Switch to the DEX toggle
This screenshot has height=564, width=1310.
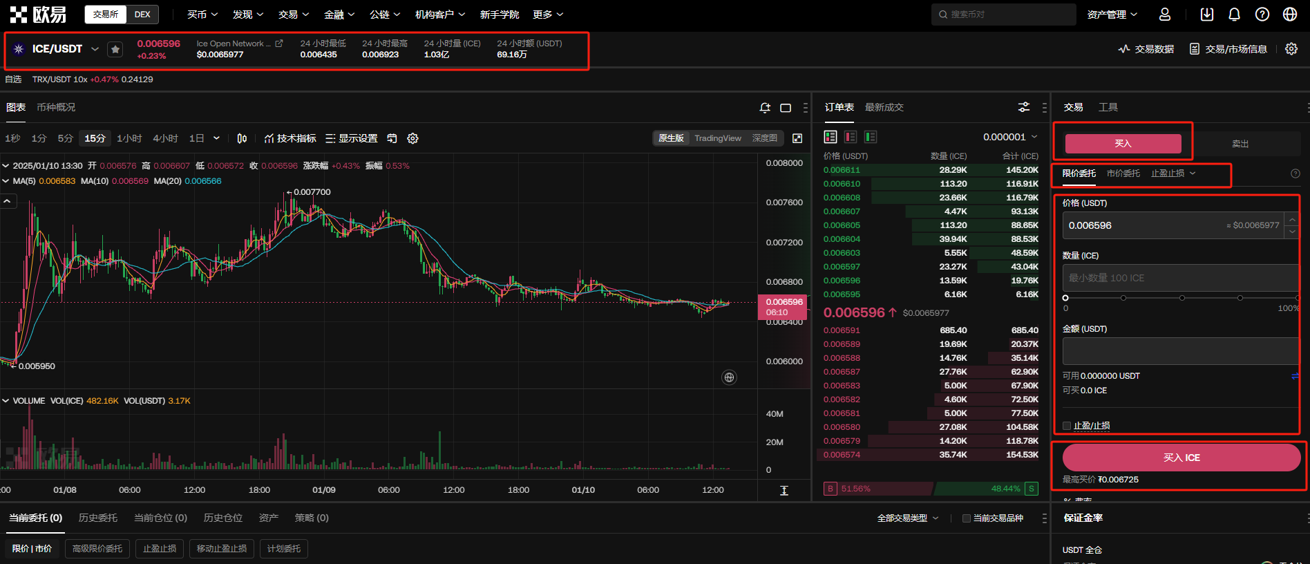tap(142, 15)
